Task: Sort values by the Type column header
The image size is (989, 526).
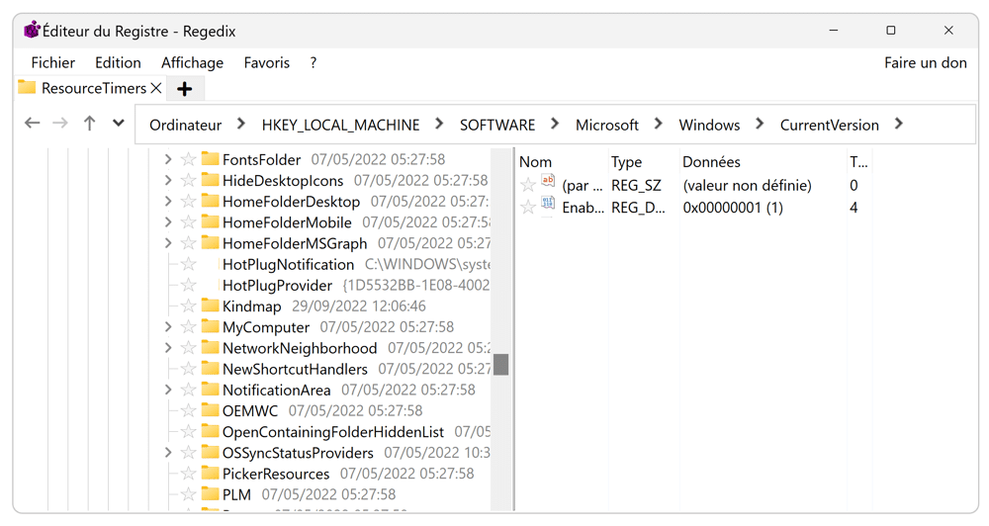Action: [x=626, y=162]
